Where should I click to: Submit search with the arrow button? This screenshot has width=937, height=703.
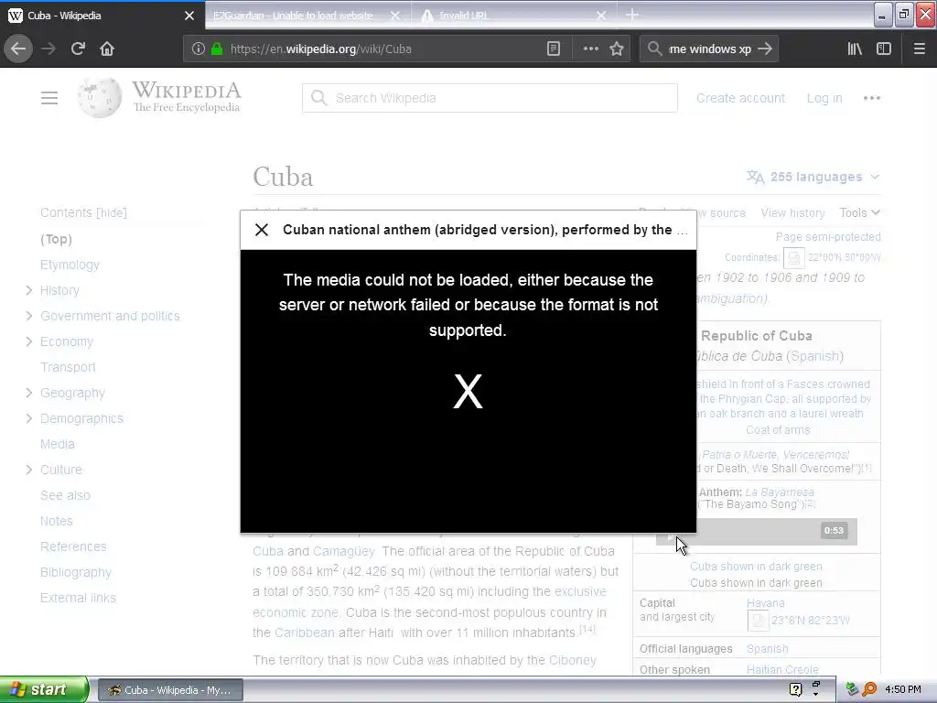765,49
